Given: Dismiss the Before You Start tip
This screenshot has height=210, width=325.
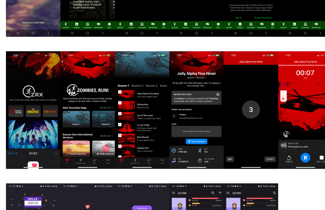Looking at the screenshot, I should point(218,94).
